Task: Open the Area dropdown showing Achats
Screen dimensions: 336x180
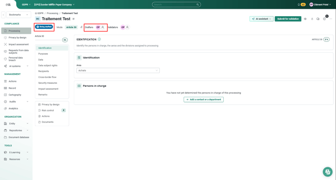Action: pyautogui.click(x=118, y=70)
